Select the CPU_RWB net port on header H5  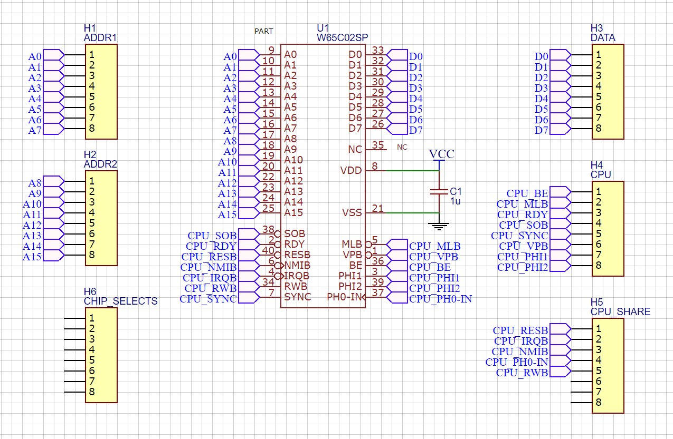point(560,372)
